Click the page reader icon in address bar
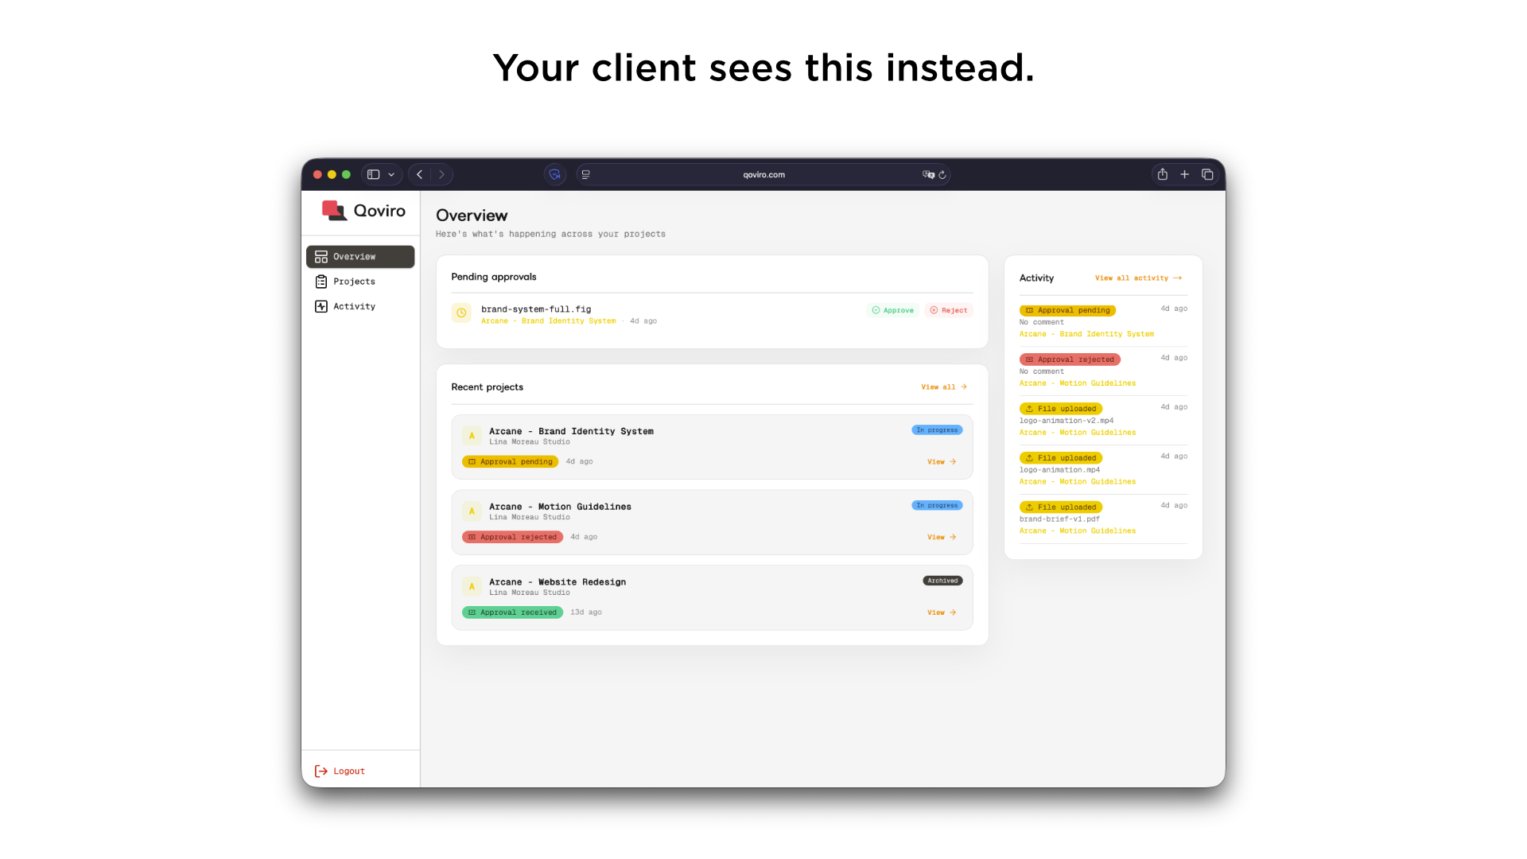Viewport: 1527px width, 859px height. [x=586, y=174]
